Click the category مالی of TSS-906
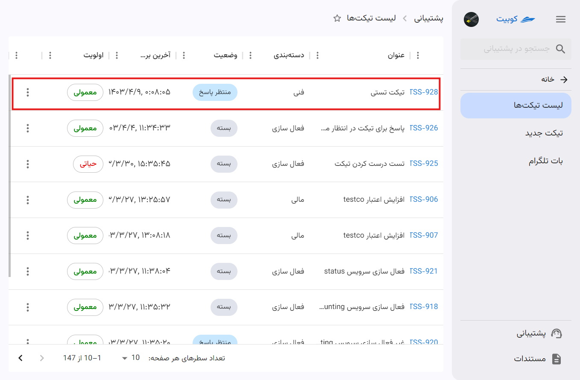Viewport: 580px width, 380px height. click(297, 200)
